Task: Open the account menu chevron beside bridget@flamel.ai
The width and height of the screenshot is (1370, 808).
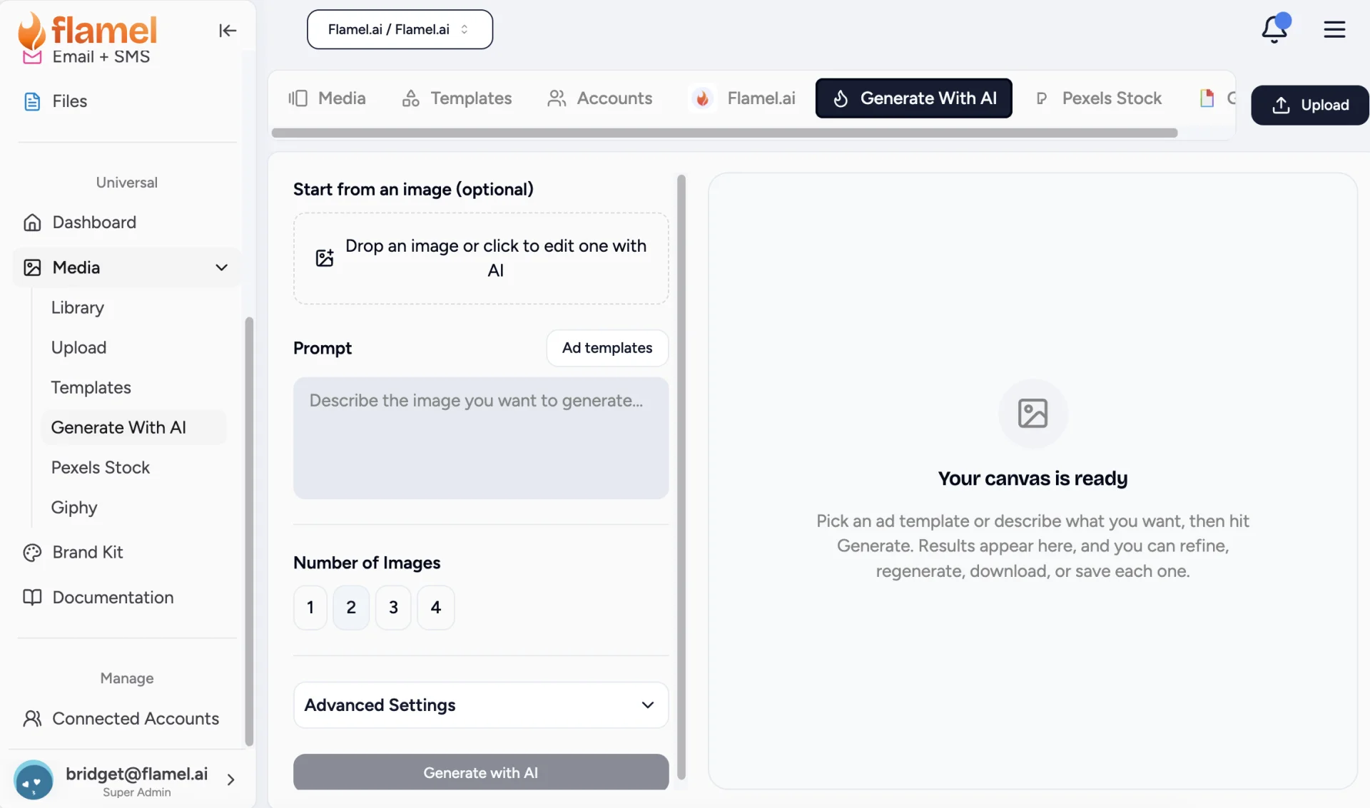Action: (230, 780)
